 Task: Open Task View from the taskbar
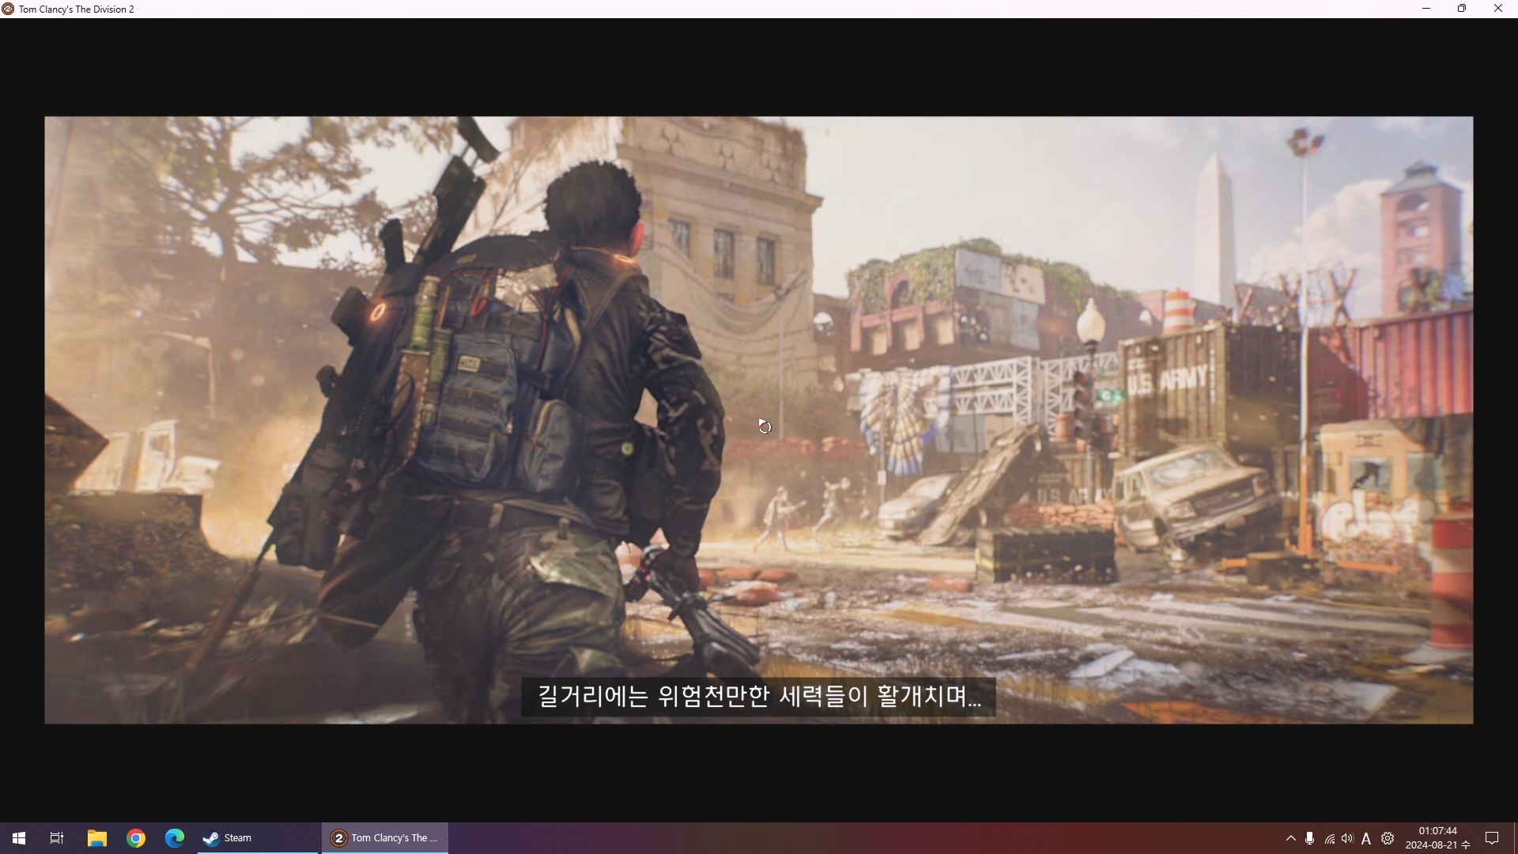pos(57,838)
